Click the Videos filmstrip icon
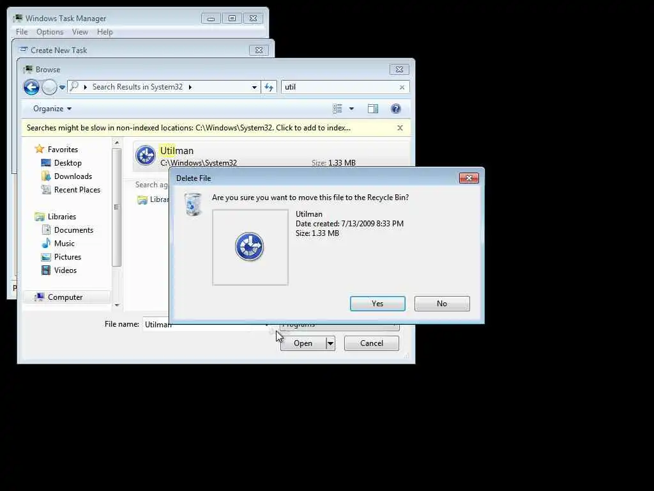 pyautogui.click(x=46, y=270)
